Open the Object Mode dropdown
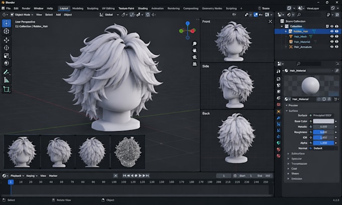The height and width of the screenshot is (205, 342). pos(22,15)
